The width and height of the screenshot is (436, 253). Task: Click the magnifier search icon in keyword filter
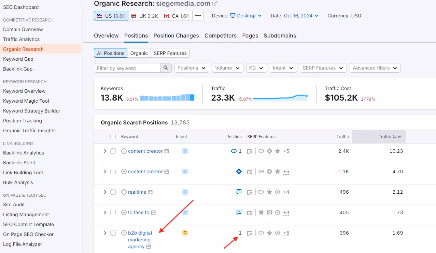click(166, 68)
